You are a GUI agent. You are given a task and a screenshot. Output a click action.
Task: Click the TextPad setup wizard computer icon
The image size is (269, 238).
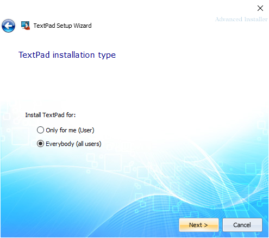coord(26,26)
